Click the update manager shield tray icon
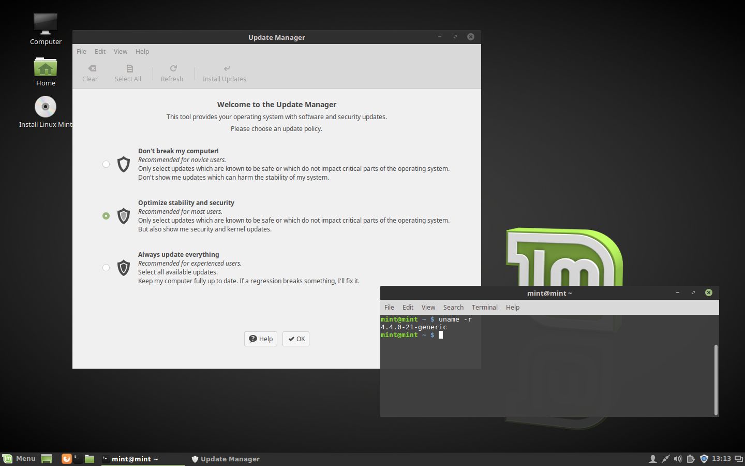The width and height of the screenshot is (745, 466). click(x=704, y=459)
